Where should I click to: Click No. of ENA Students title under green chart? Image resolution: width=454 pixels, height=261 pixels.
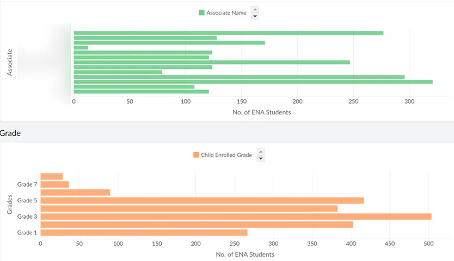pyautogui.click(x=262, y=112)
